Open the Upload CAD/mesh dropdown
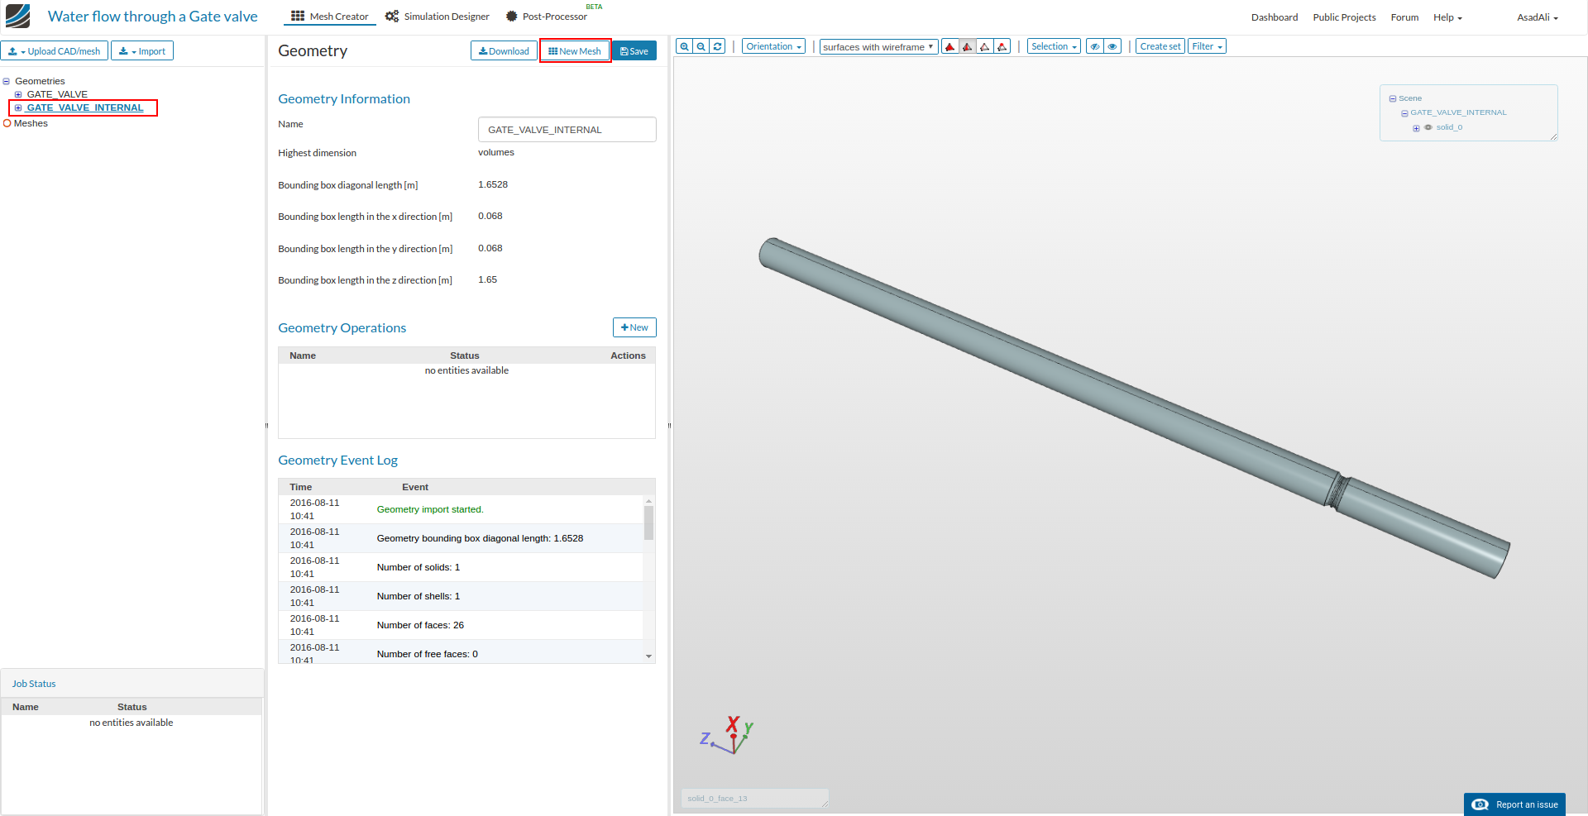The width and height of the screenshot is (1588, 816). [55, 51]
